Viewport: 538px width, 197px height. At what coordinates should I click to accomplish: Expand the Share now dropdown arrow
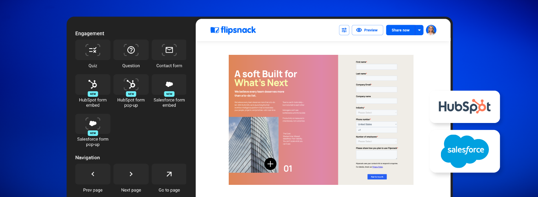click(419, 30)
